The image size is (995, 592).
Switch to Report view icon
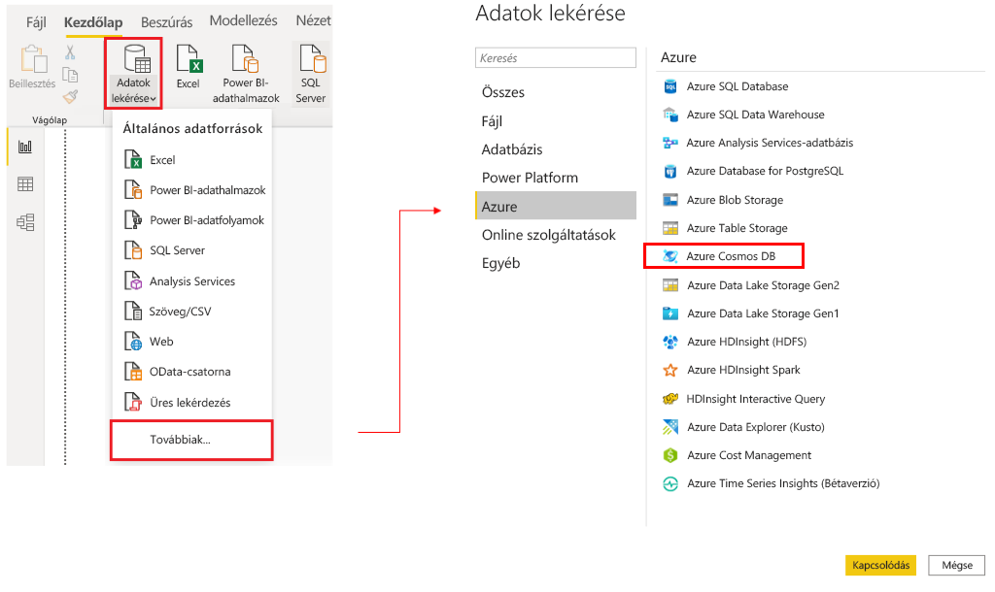tap(25, 148)
